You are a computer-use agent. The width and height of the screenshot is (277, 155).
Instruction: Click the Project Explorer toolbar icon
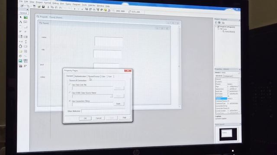tap(87, 9)
